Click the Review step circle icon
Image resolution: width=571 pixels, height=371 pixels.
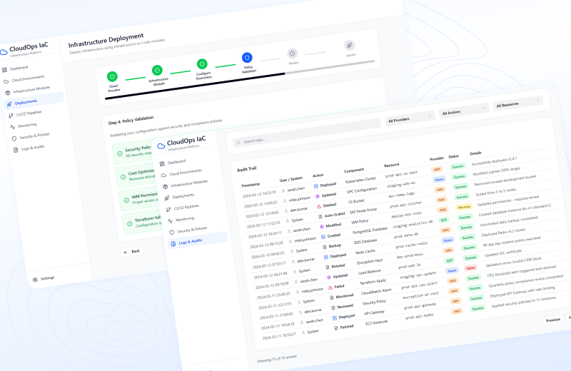[x=293, y=53]
